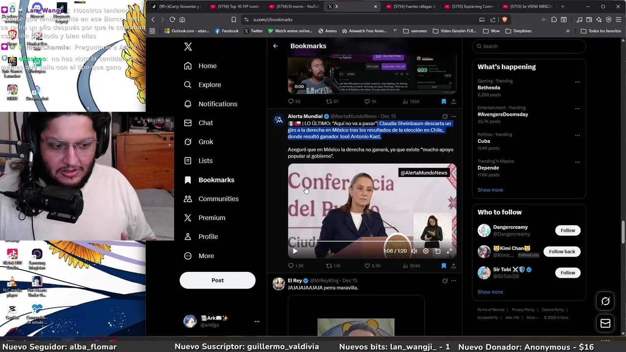Follow Dangercreamy
Screen dimensions: 626x352
click(568, 230)
